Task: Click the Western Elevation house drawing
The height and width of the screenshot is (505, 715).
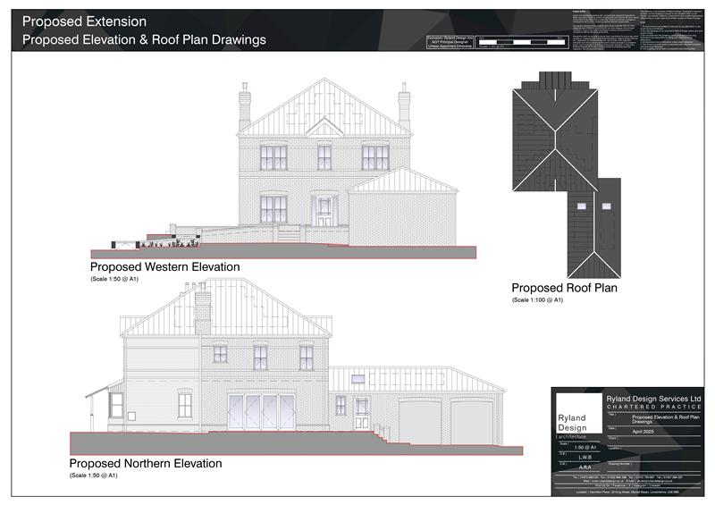Action: click(283, 168)
